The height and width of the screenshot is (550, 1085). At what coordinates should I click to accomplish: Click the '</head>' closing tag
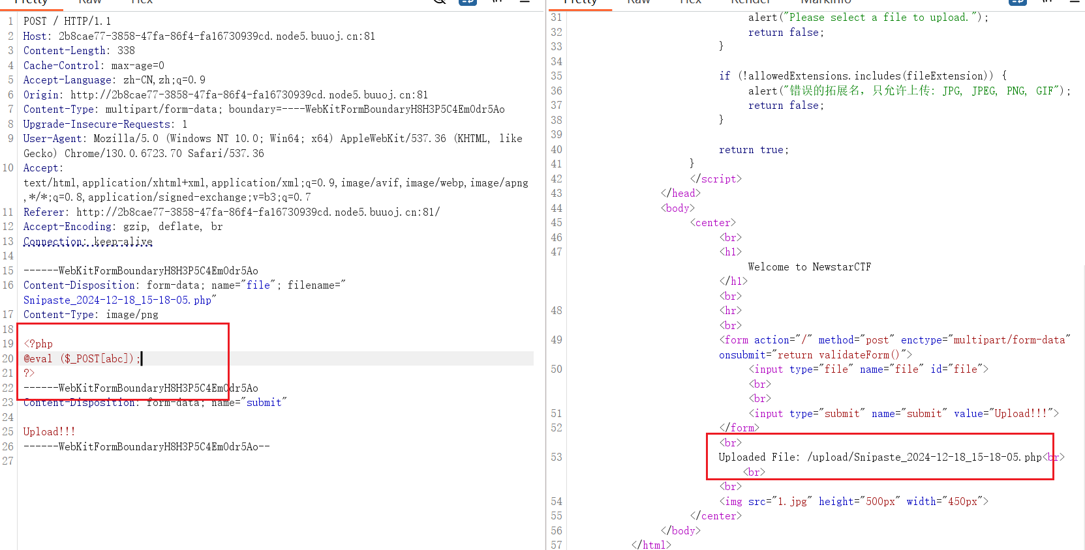click(x=680, y=194)
